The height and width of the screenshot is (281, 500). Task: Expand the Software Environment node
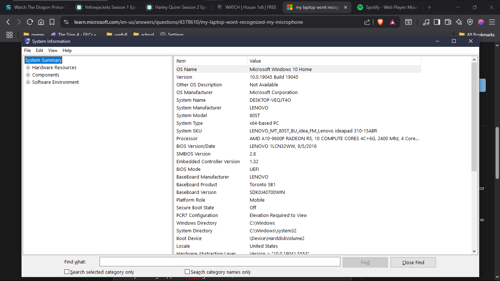(x=28, y=82)
